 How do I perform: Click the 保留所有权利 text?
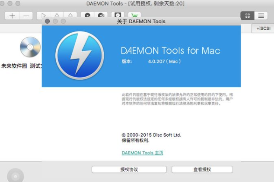tap(135, 140)
